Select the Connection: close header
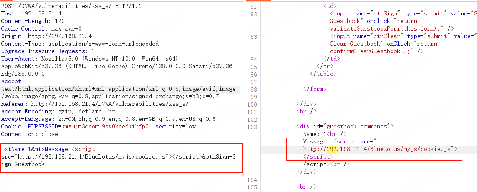Image resolution: width=477 pixels, height=192 pixels. tap(29, 134)
